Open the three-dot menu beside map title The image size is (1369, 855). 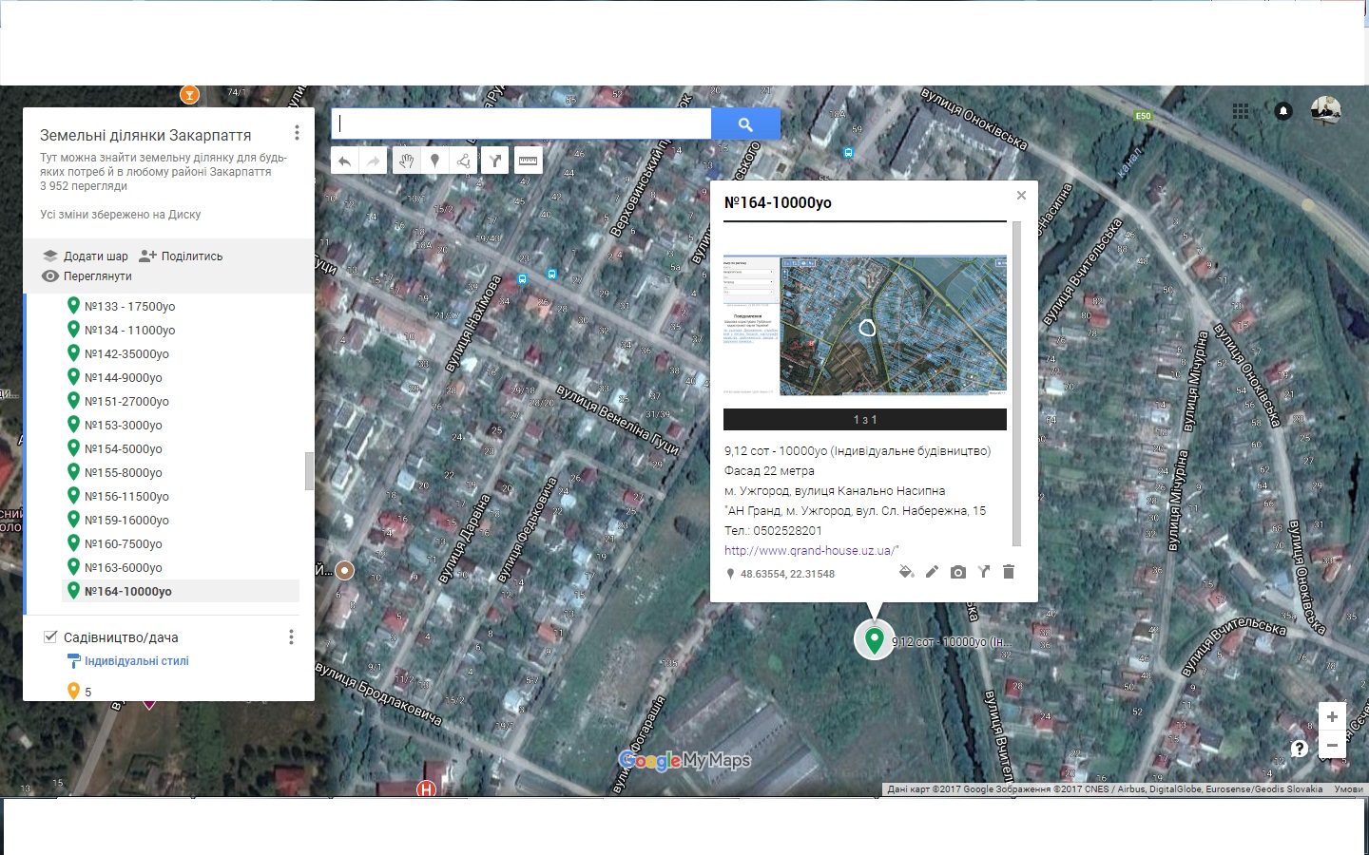pyautogui.click(x=297, y=133)
